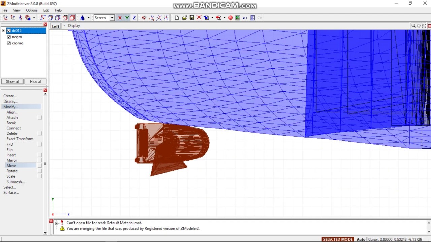Viewport: 431px width, 242px height.
Task: Click the zoom extents viewport icon
Action: tap(424, 26)
